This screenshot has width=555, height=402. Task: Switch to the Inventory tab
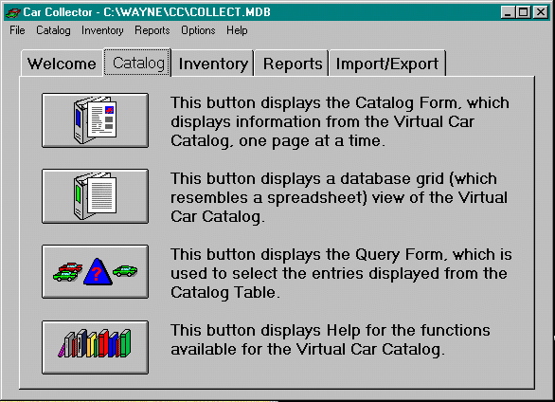click(213, 64)
